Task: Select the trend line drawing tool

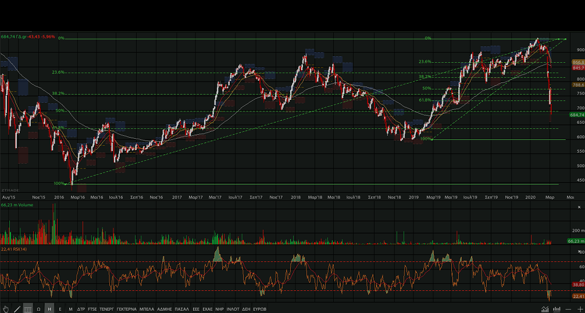Action: pyautogui.click(x=17, y=309)
